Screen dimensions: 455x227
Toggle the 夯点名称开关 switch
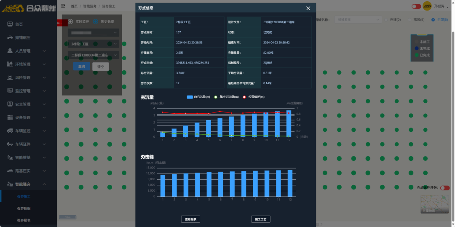pyautogui.click(x=444, y=188)
